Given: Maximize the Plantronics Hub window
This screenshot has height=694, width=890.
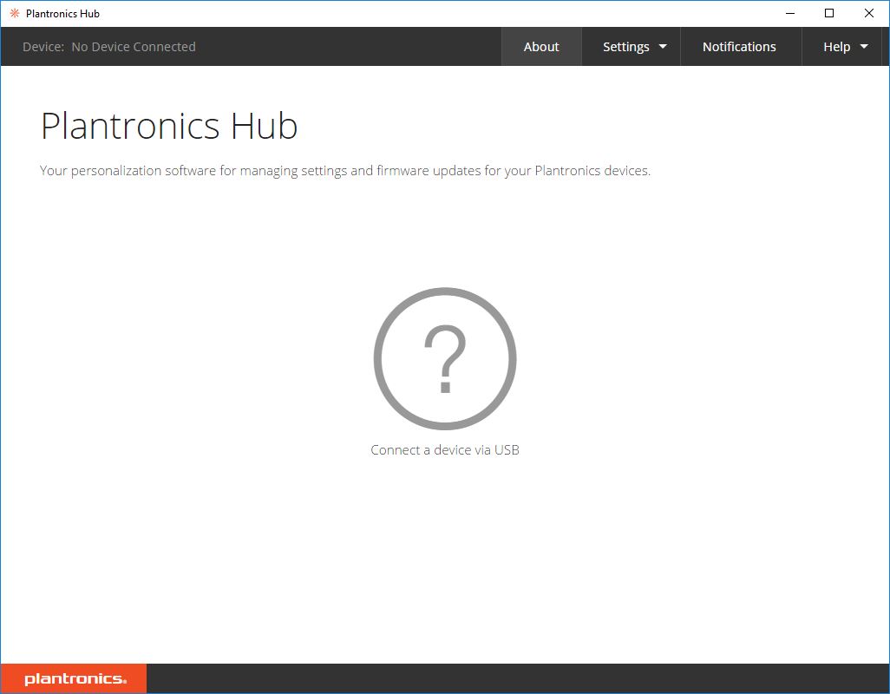Looking at the screenshot, I should [x=829, y=13].
